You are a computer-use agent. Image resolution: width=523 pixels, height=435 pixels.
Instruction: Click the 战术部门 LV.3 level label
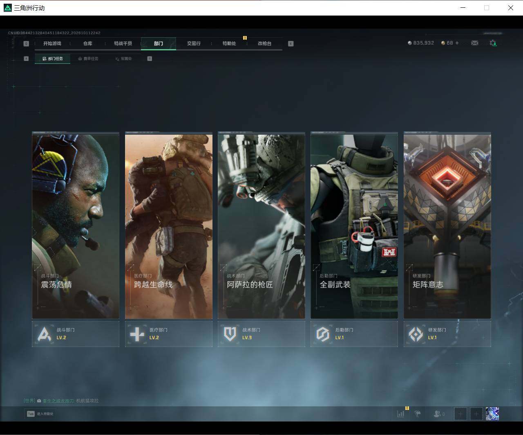tap(247, 338)
